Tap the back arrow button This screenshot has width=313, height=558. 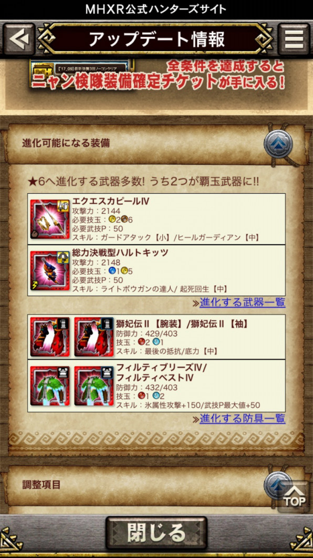click(19, 39)
